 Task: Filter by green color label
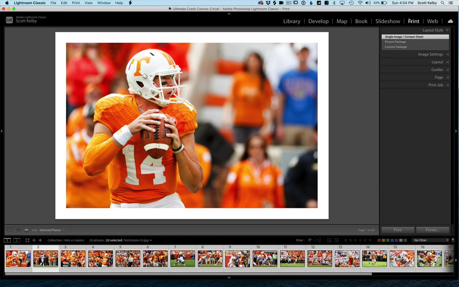388,240
